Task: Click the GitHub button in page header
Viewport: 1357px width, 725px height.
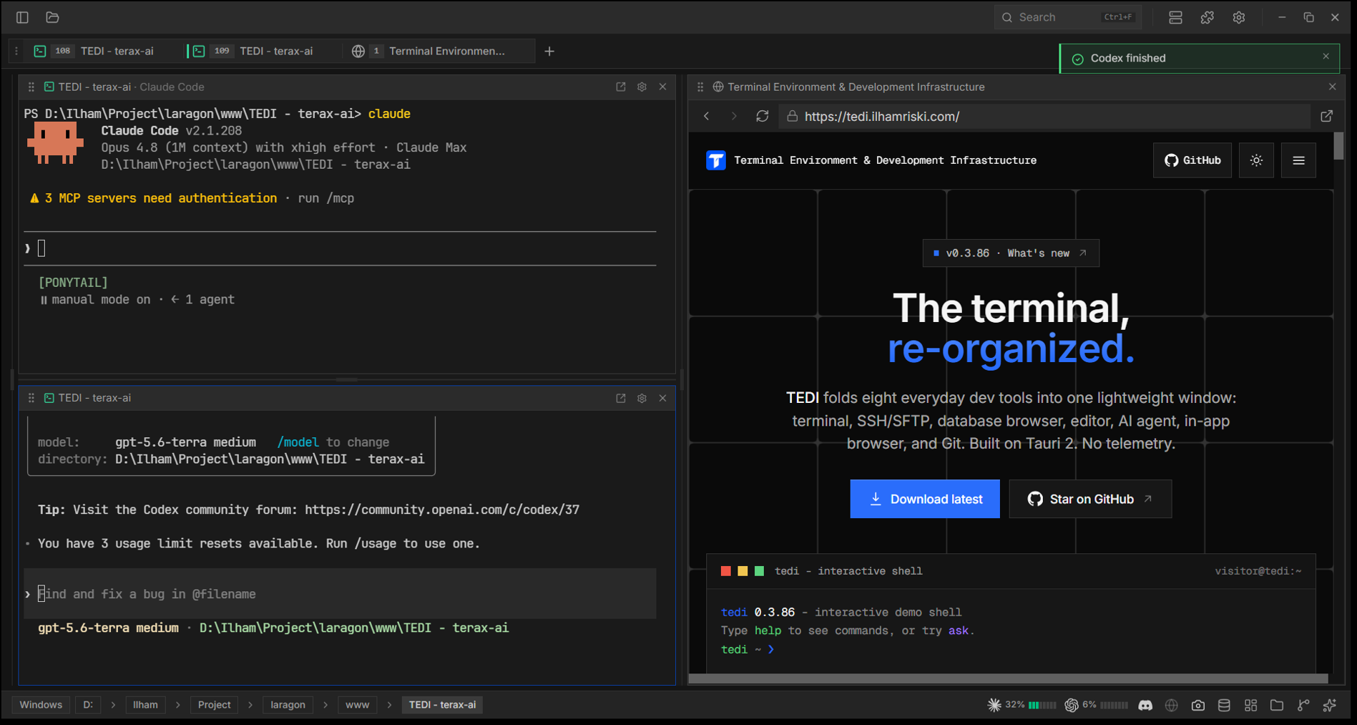Action: [1192, 160]
